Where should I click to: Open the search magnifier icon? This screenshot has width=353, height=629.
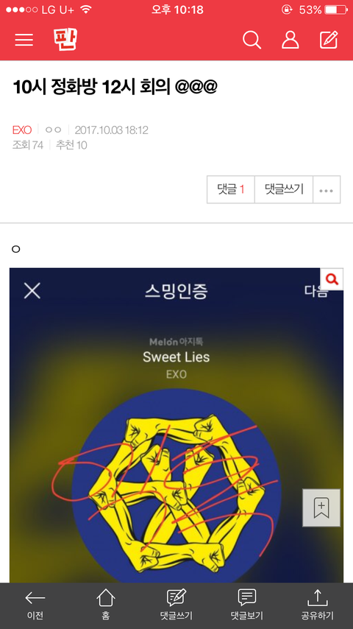(252, 40)
